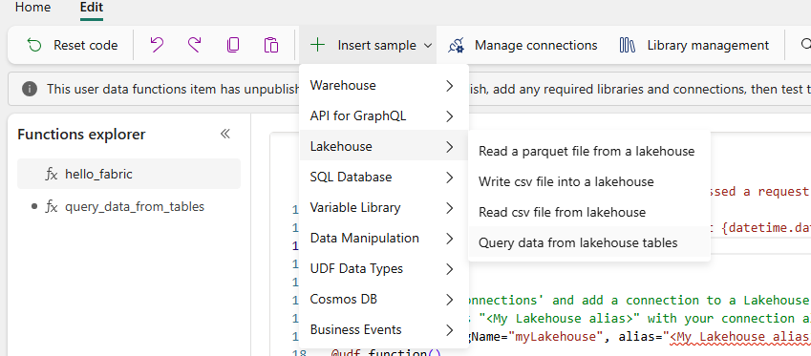Click the Reset code icon
811x356 pixels.
pos(34,46)
